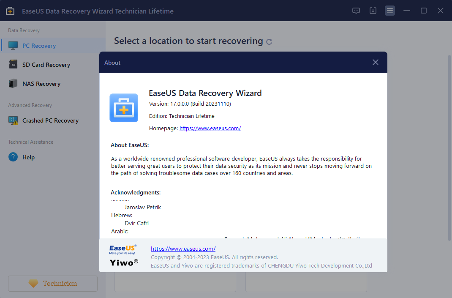The width and height of the screenshot is (452, 298).
Task: Open the hamburger menu in title bar
Action: tap(390, 11)
